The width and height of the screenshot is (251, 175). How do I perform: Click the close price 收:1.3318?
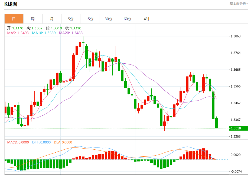coord(73,28)
